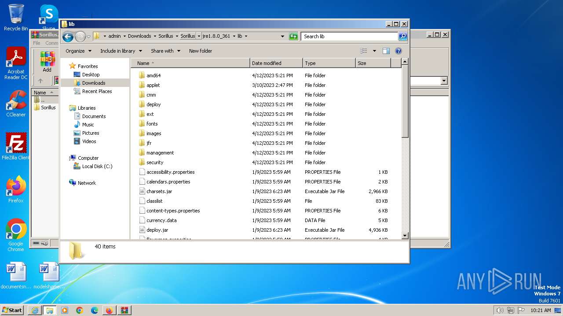Click the Search lib input field
The image size is (563, 316).
(350, 36)
